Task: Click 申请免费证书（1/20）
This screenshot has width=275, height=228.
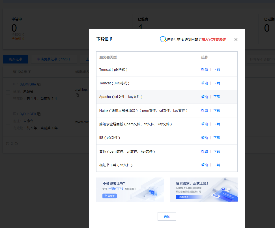Action: click(x=54, y=59)
